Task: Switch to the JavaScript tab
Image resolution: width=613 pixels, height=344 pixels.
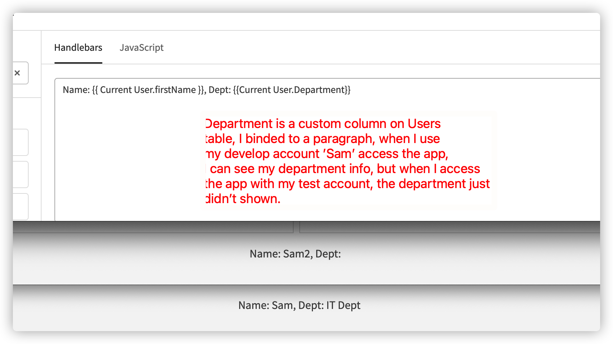Action: 141,48
